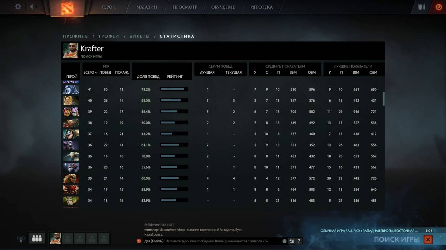Click the voice broadcast antenna icon
446x250 pixels.
[21, 239]
